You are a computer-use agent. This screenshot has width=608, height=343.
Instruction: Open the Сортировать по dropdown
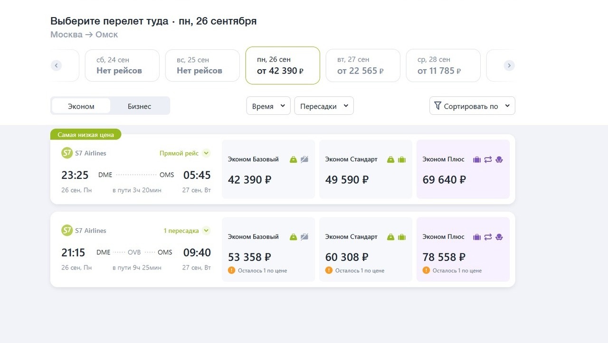pyautogui.click(x=472, y=106)
